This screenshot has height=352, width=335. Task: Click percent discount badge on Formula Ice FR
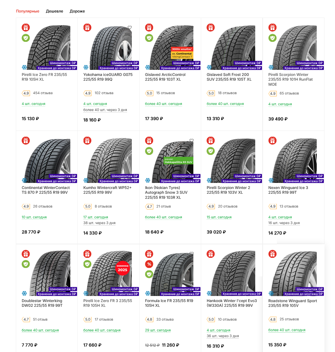[149, 264]
